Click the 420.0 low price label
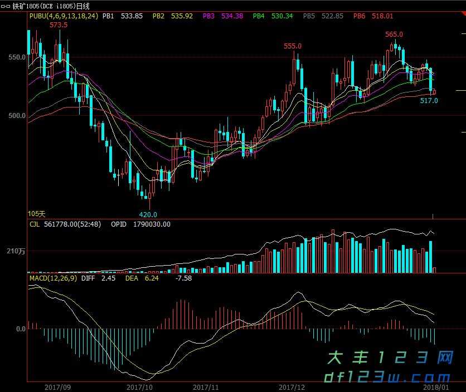 pyautogui.click(x=148, y=214)
